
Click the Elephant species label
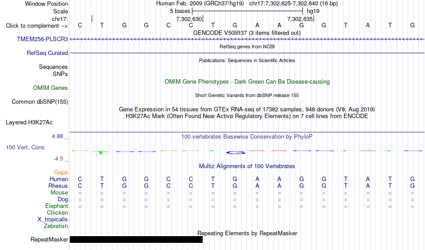pyautogui.click(x=56, y=206)
